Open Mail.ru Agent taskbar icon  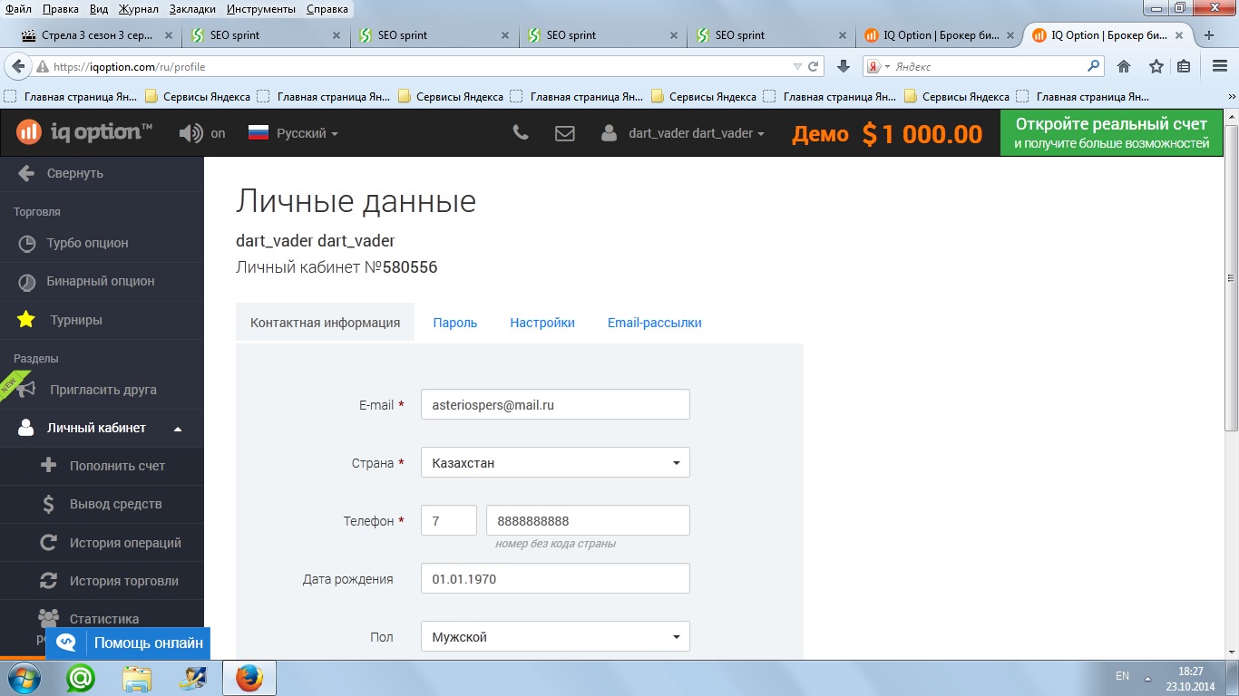(81, 678)
